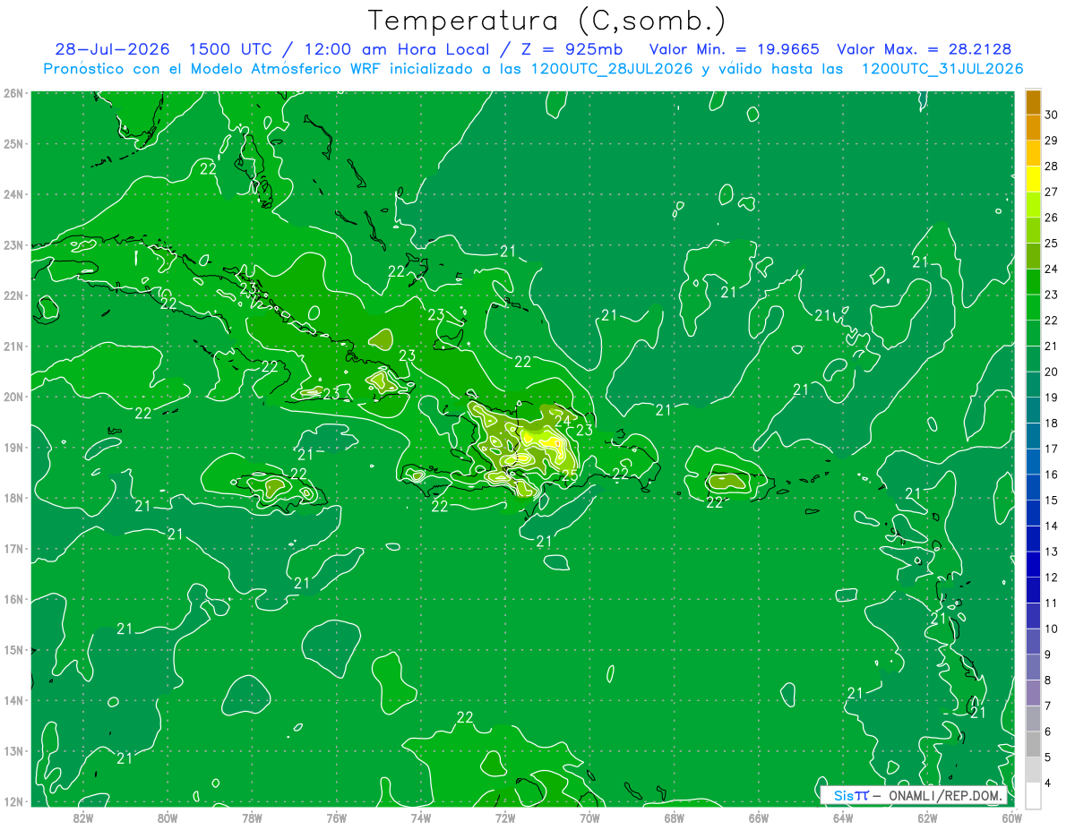Click the '62W' longitude axis label
1075x830 pixels.
(x=927, y=817)
